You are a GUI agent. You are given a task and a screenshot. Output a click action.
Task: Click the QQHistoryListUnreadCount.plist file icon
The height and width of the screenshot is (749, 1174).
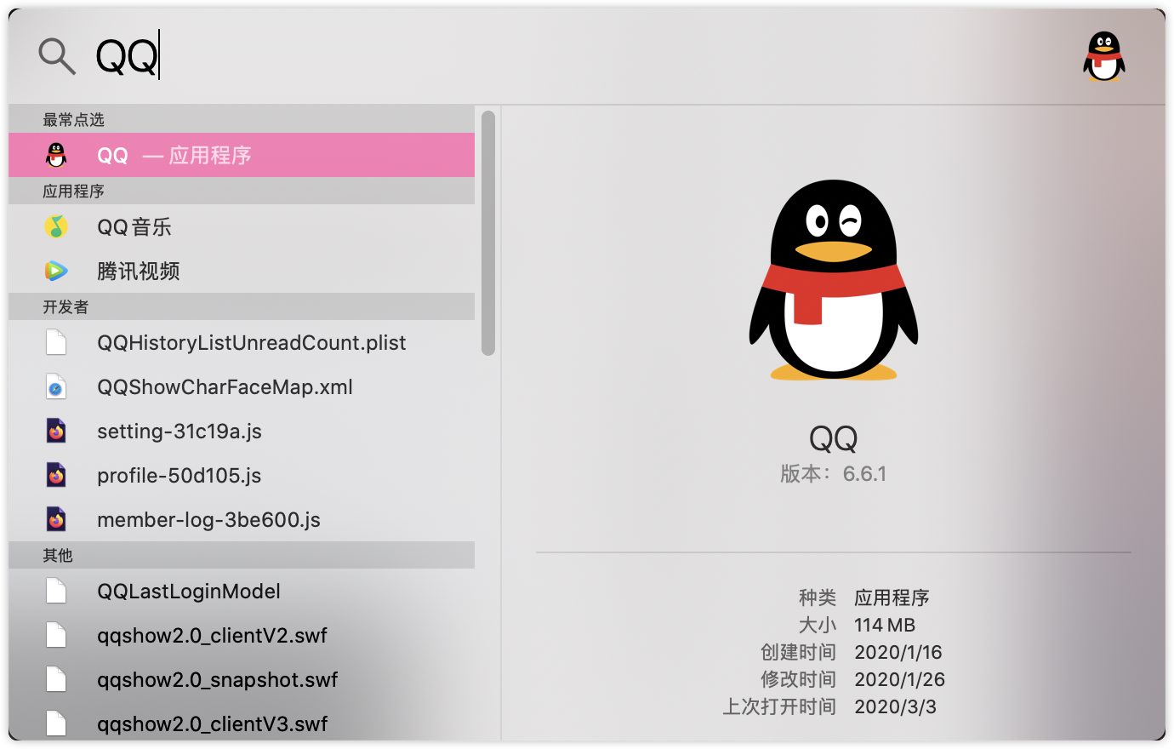(x=56, y=342)
